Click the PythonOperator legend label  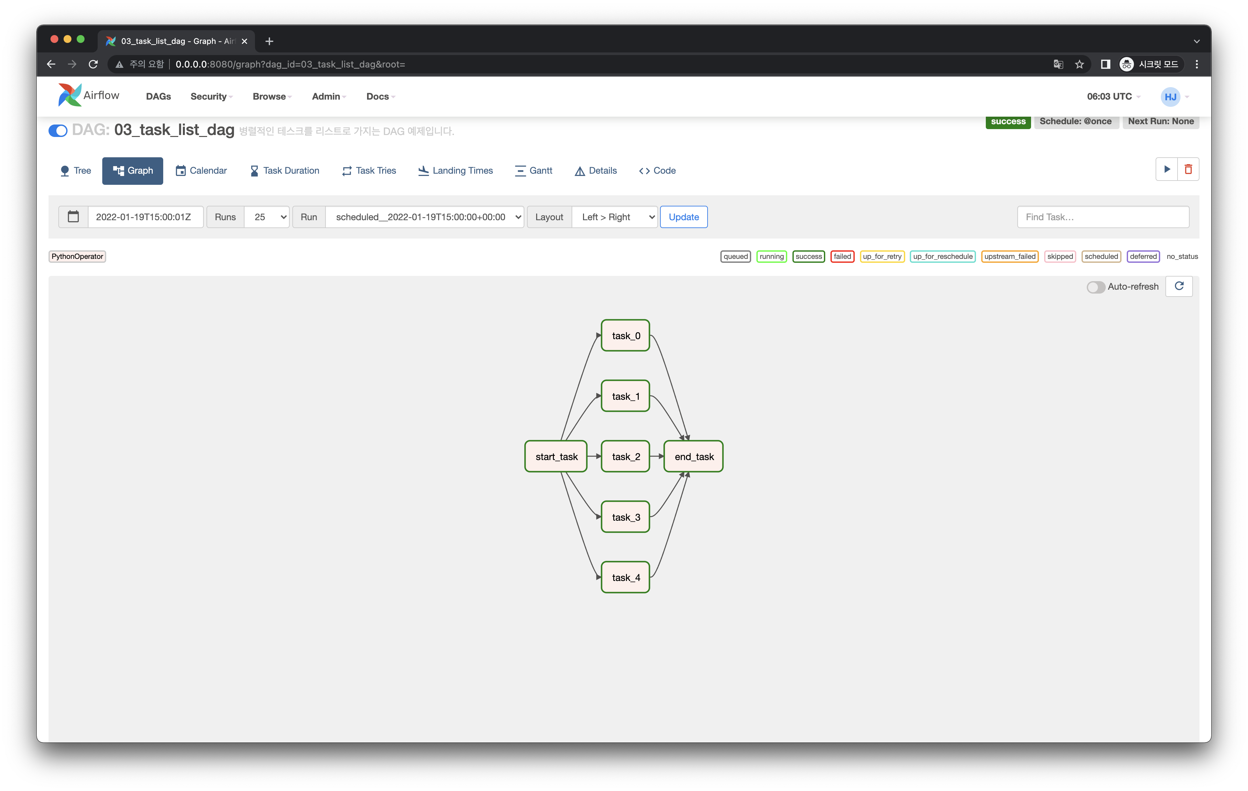pyautogui.click(x=77, y=256)
